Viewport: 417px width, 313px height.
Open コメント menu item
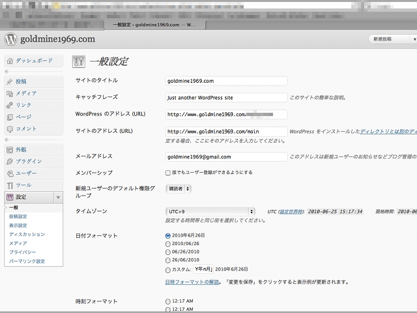[x=26, y=129]
